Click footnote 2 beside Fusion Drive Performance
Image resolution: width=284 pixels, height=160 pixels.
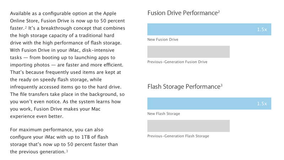pos(219,12)
